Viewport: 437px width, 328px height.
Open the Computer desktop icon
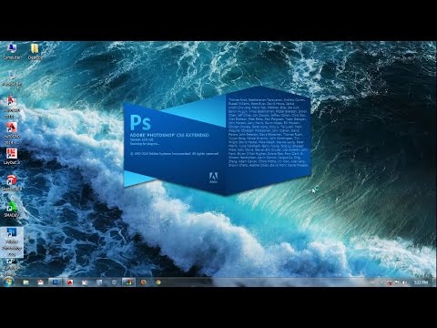click(12, 51)
